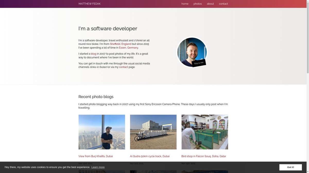Click the 'This is me' label
This screenshot has width=309, height=173.
tap(199, 63)
